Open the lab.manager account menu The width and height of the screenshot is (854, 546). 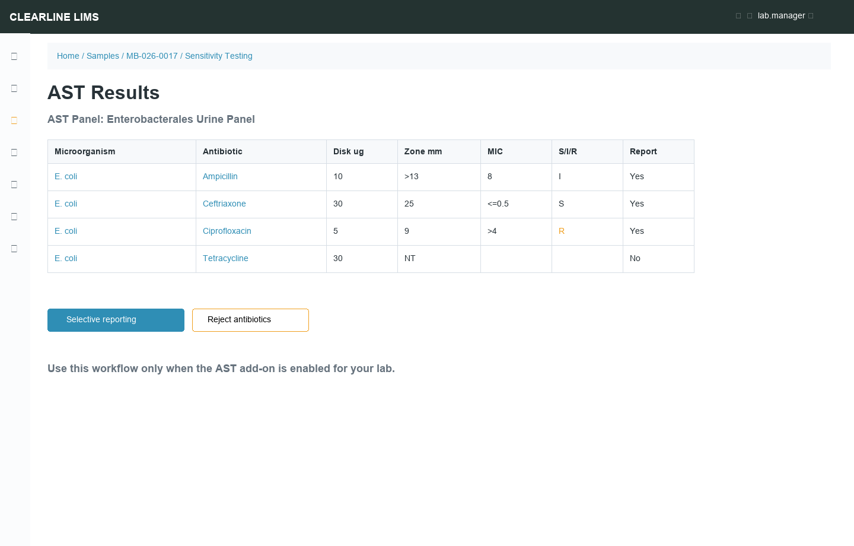[x=781, y=16]
